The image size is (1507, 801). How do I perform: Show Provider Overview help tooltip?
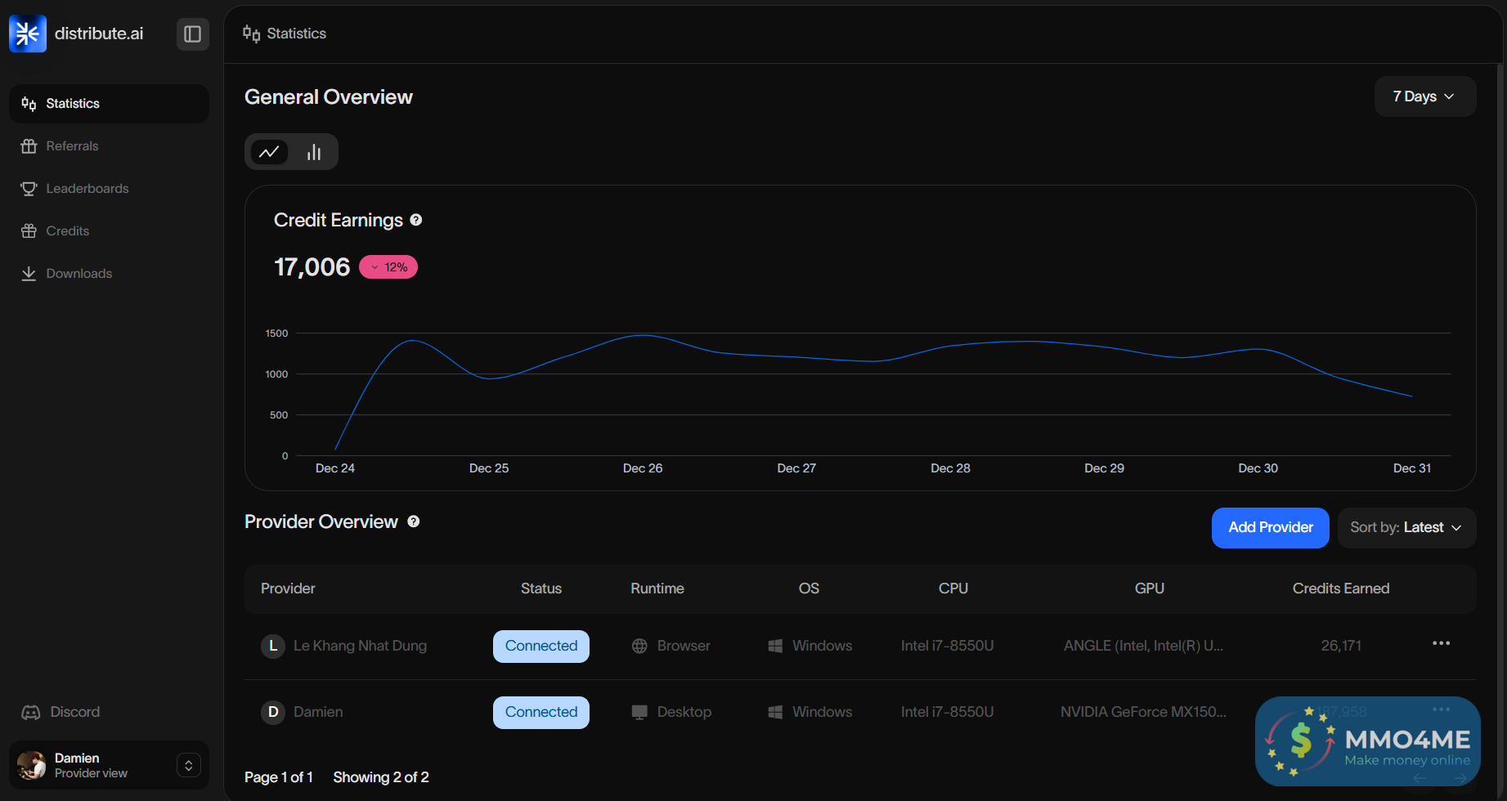point(414,521)
